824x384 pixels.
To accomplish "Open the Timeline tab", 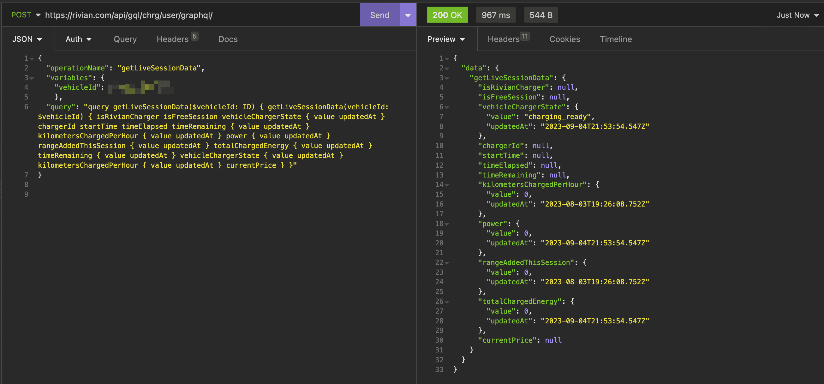I will [616, 39].
